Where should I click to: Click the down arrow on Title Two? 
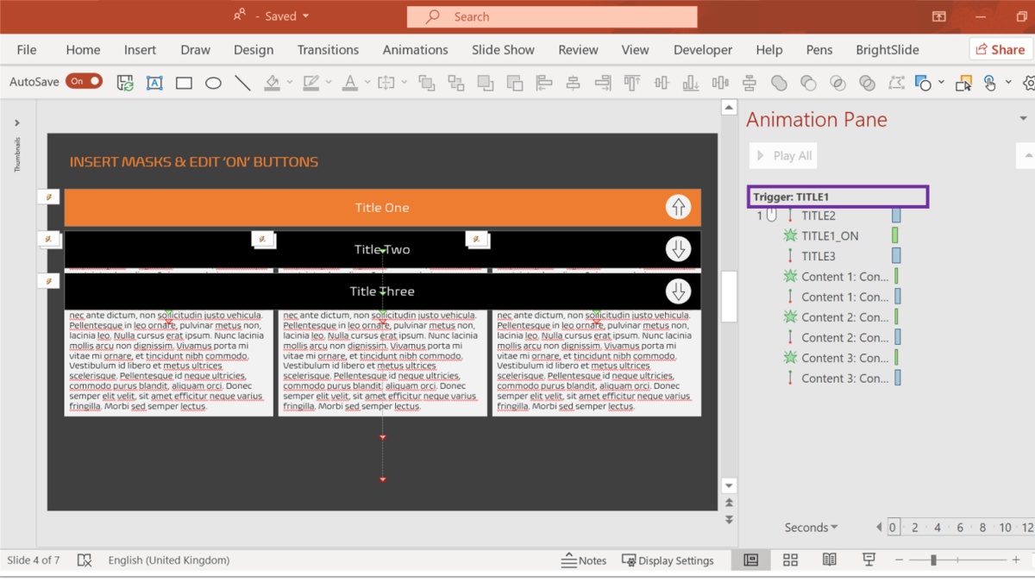[679, 249]
